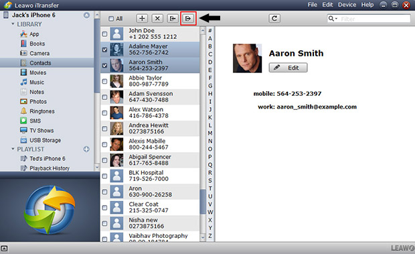Open the Music library item
Screen dimensions: 415x254
click(37, 82)
